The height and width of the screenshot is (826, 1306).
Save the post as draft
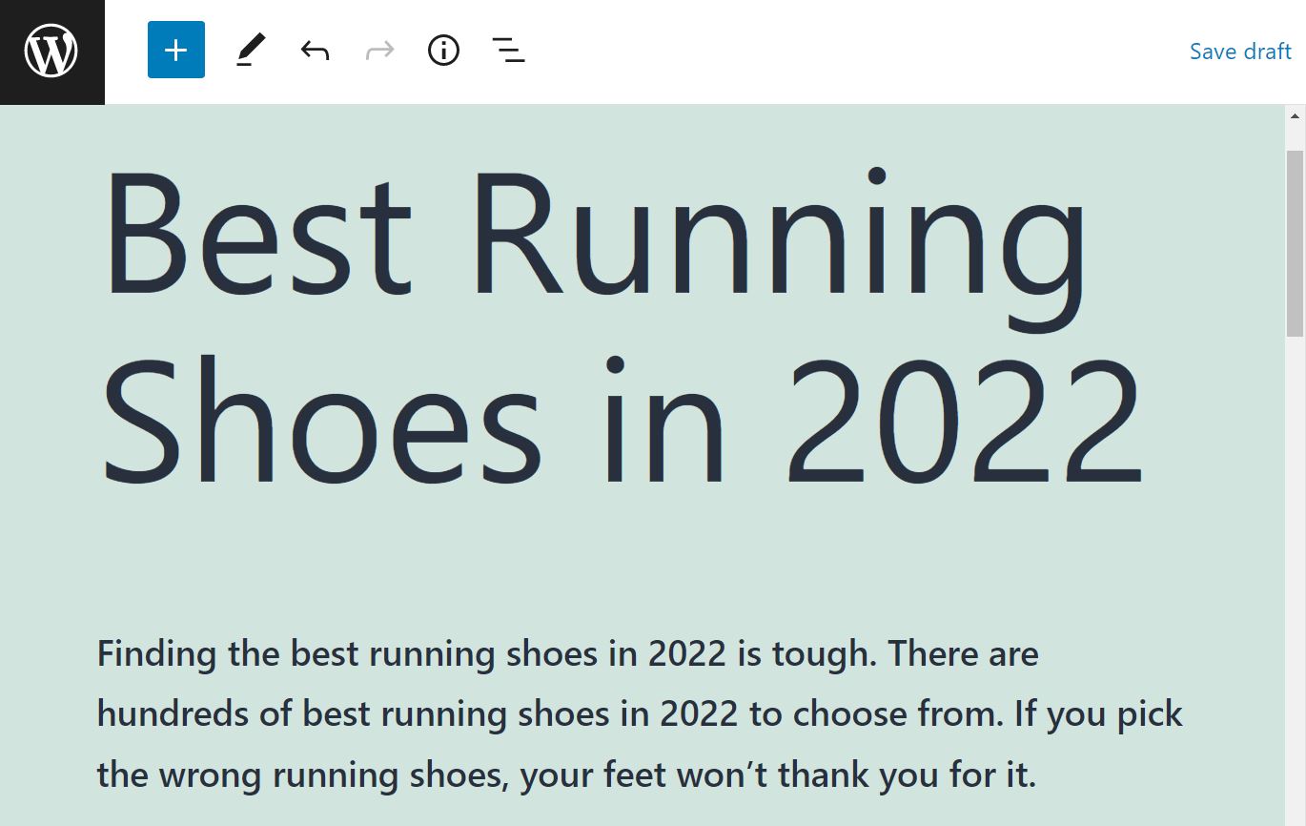[1239, 52]
